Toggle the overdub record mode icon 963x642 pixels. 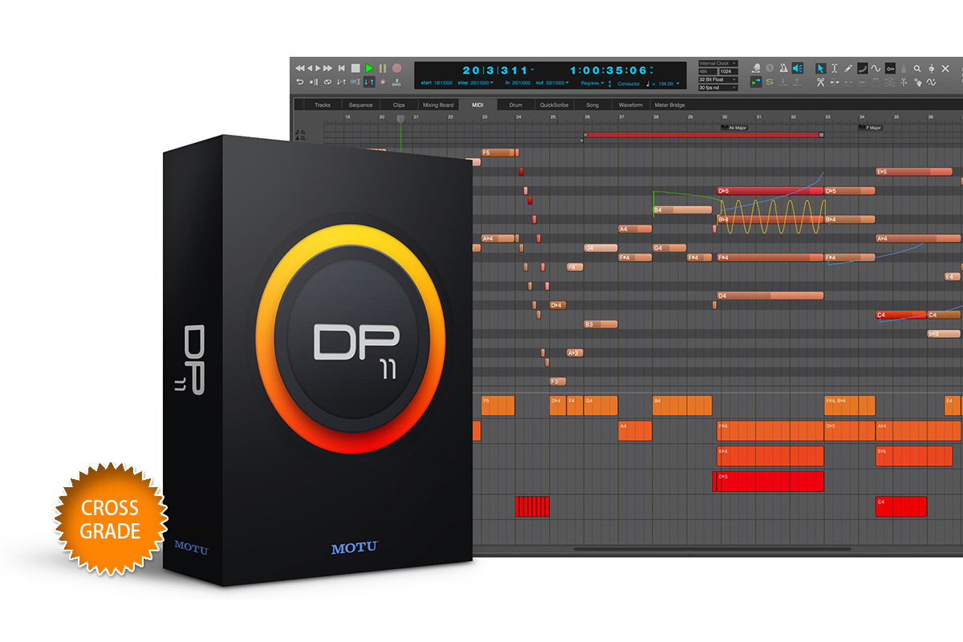pos(383,82)
